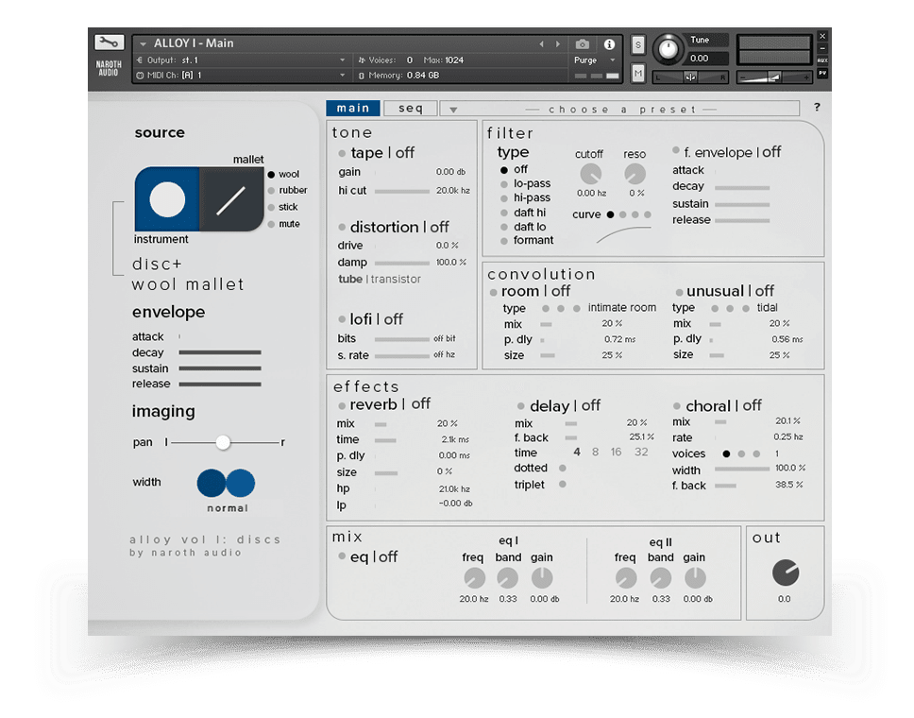Select the stick mallet option

pyautogui.click(x=271, y=207)
